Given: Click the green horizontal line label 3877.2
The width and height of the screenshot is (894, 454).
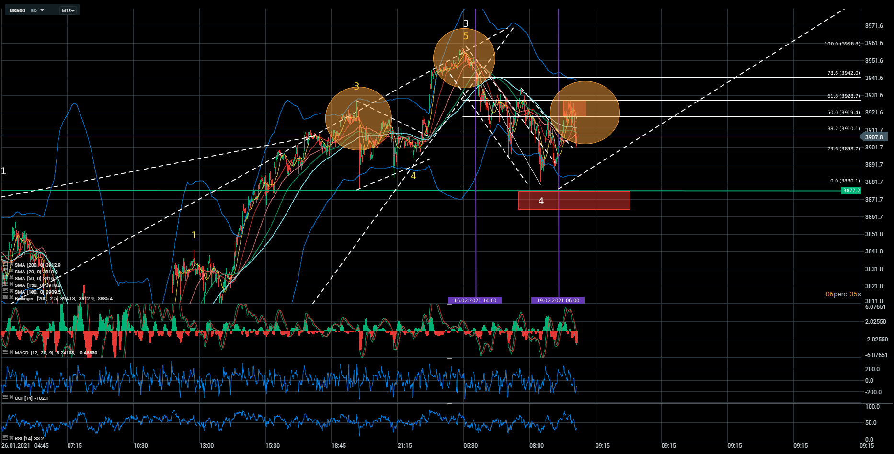Looking at the screenshot, I should [851, 191].
